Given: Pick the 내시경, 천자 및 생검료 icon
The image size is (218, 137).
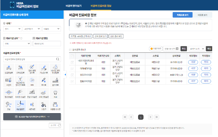Looking at the screenshot, I should [55, 69].
